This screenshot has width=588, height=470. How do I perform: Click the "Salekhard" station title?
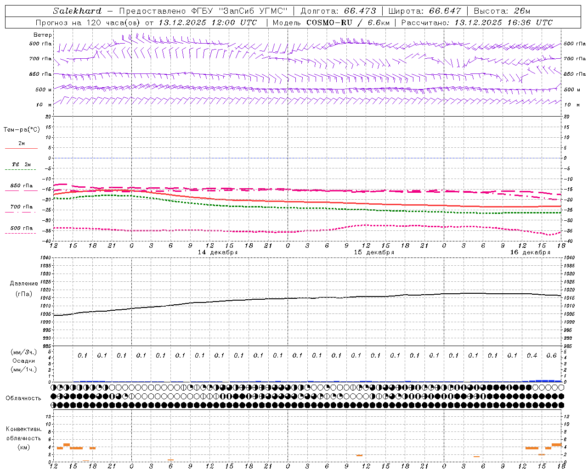pyautogui.click(x=77, y=11)
